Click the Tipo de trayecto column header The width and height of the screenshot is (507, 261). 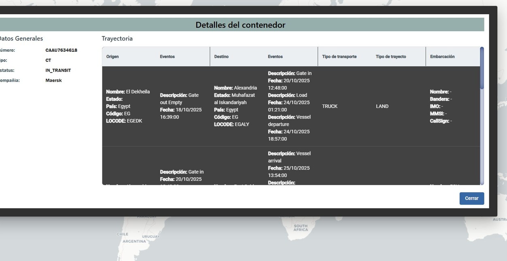(x=390, y=57)
